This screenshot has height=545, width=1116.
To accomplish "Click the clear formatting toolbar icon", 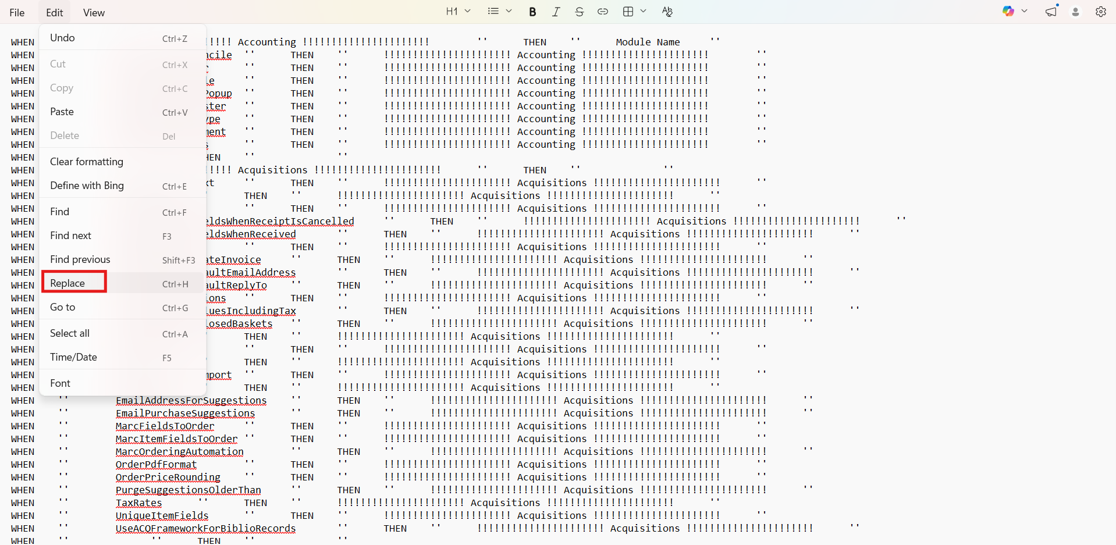I will (x=667, y=12).
